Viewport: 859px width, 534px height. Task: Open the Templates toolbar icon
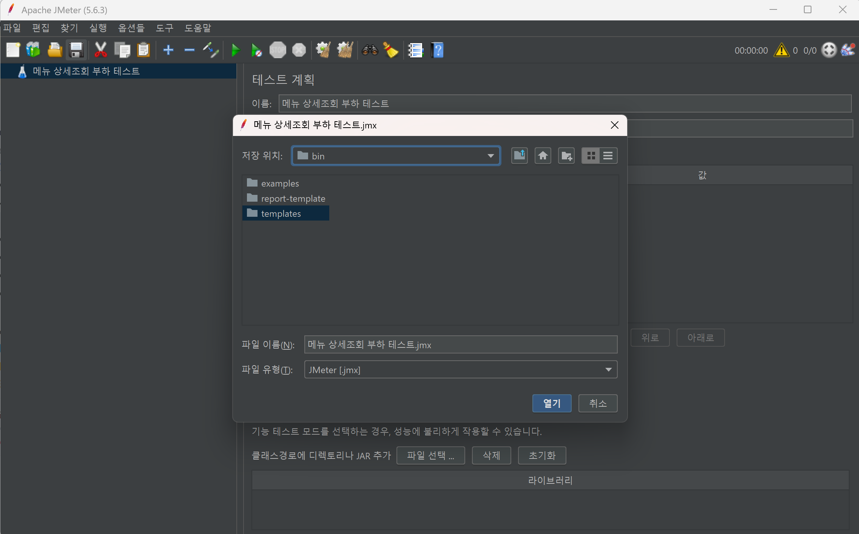click(x=33, y=50)
